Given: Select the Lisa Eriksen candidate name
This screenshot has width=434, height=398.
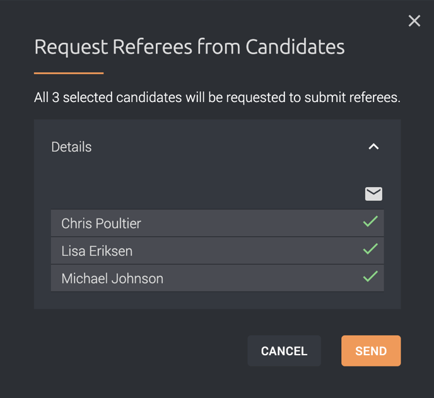Looking at the screenshot, I should coord(97,251).
